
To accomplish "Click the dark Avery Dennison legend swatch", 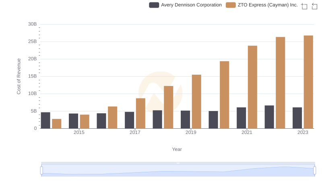I will pyautogui.click(x=154, y=5).
